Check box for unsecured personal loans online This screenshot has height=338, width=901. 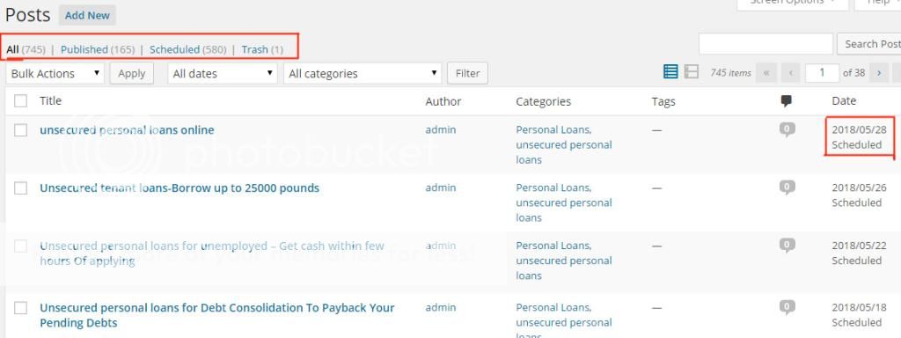[x=21, y=130]
